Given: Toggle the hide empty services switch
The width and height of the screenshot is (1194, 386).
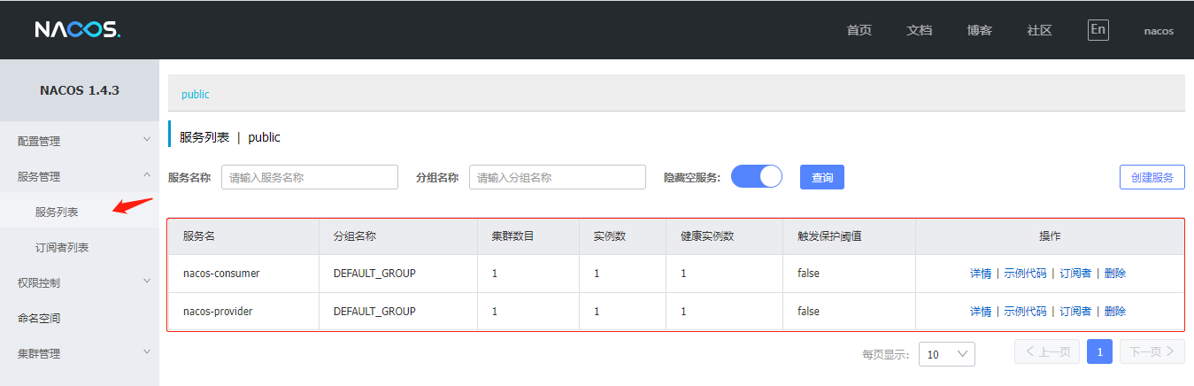Looking at the screenshot, I should pyautogui.click(x=757, y=176).
